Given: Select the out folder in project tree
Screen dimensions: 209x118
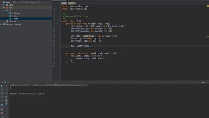Looking at the screenshot, I should click(10, 8).
